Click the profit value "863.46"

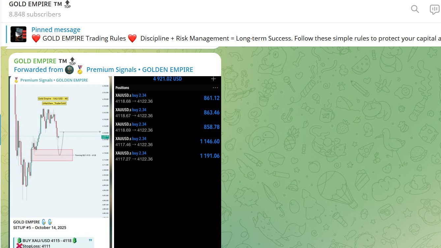pos(212,112)
